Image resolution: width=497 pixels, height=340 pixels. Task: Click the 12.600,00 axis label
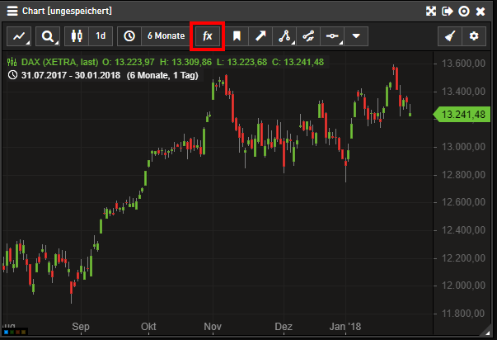[463, 202]
